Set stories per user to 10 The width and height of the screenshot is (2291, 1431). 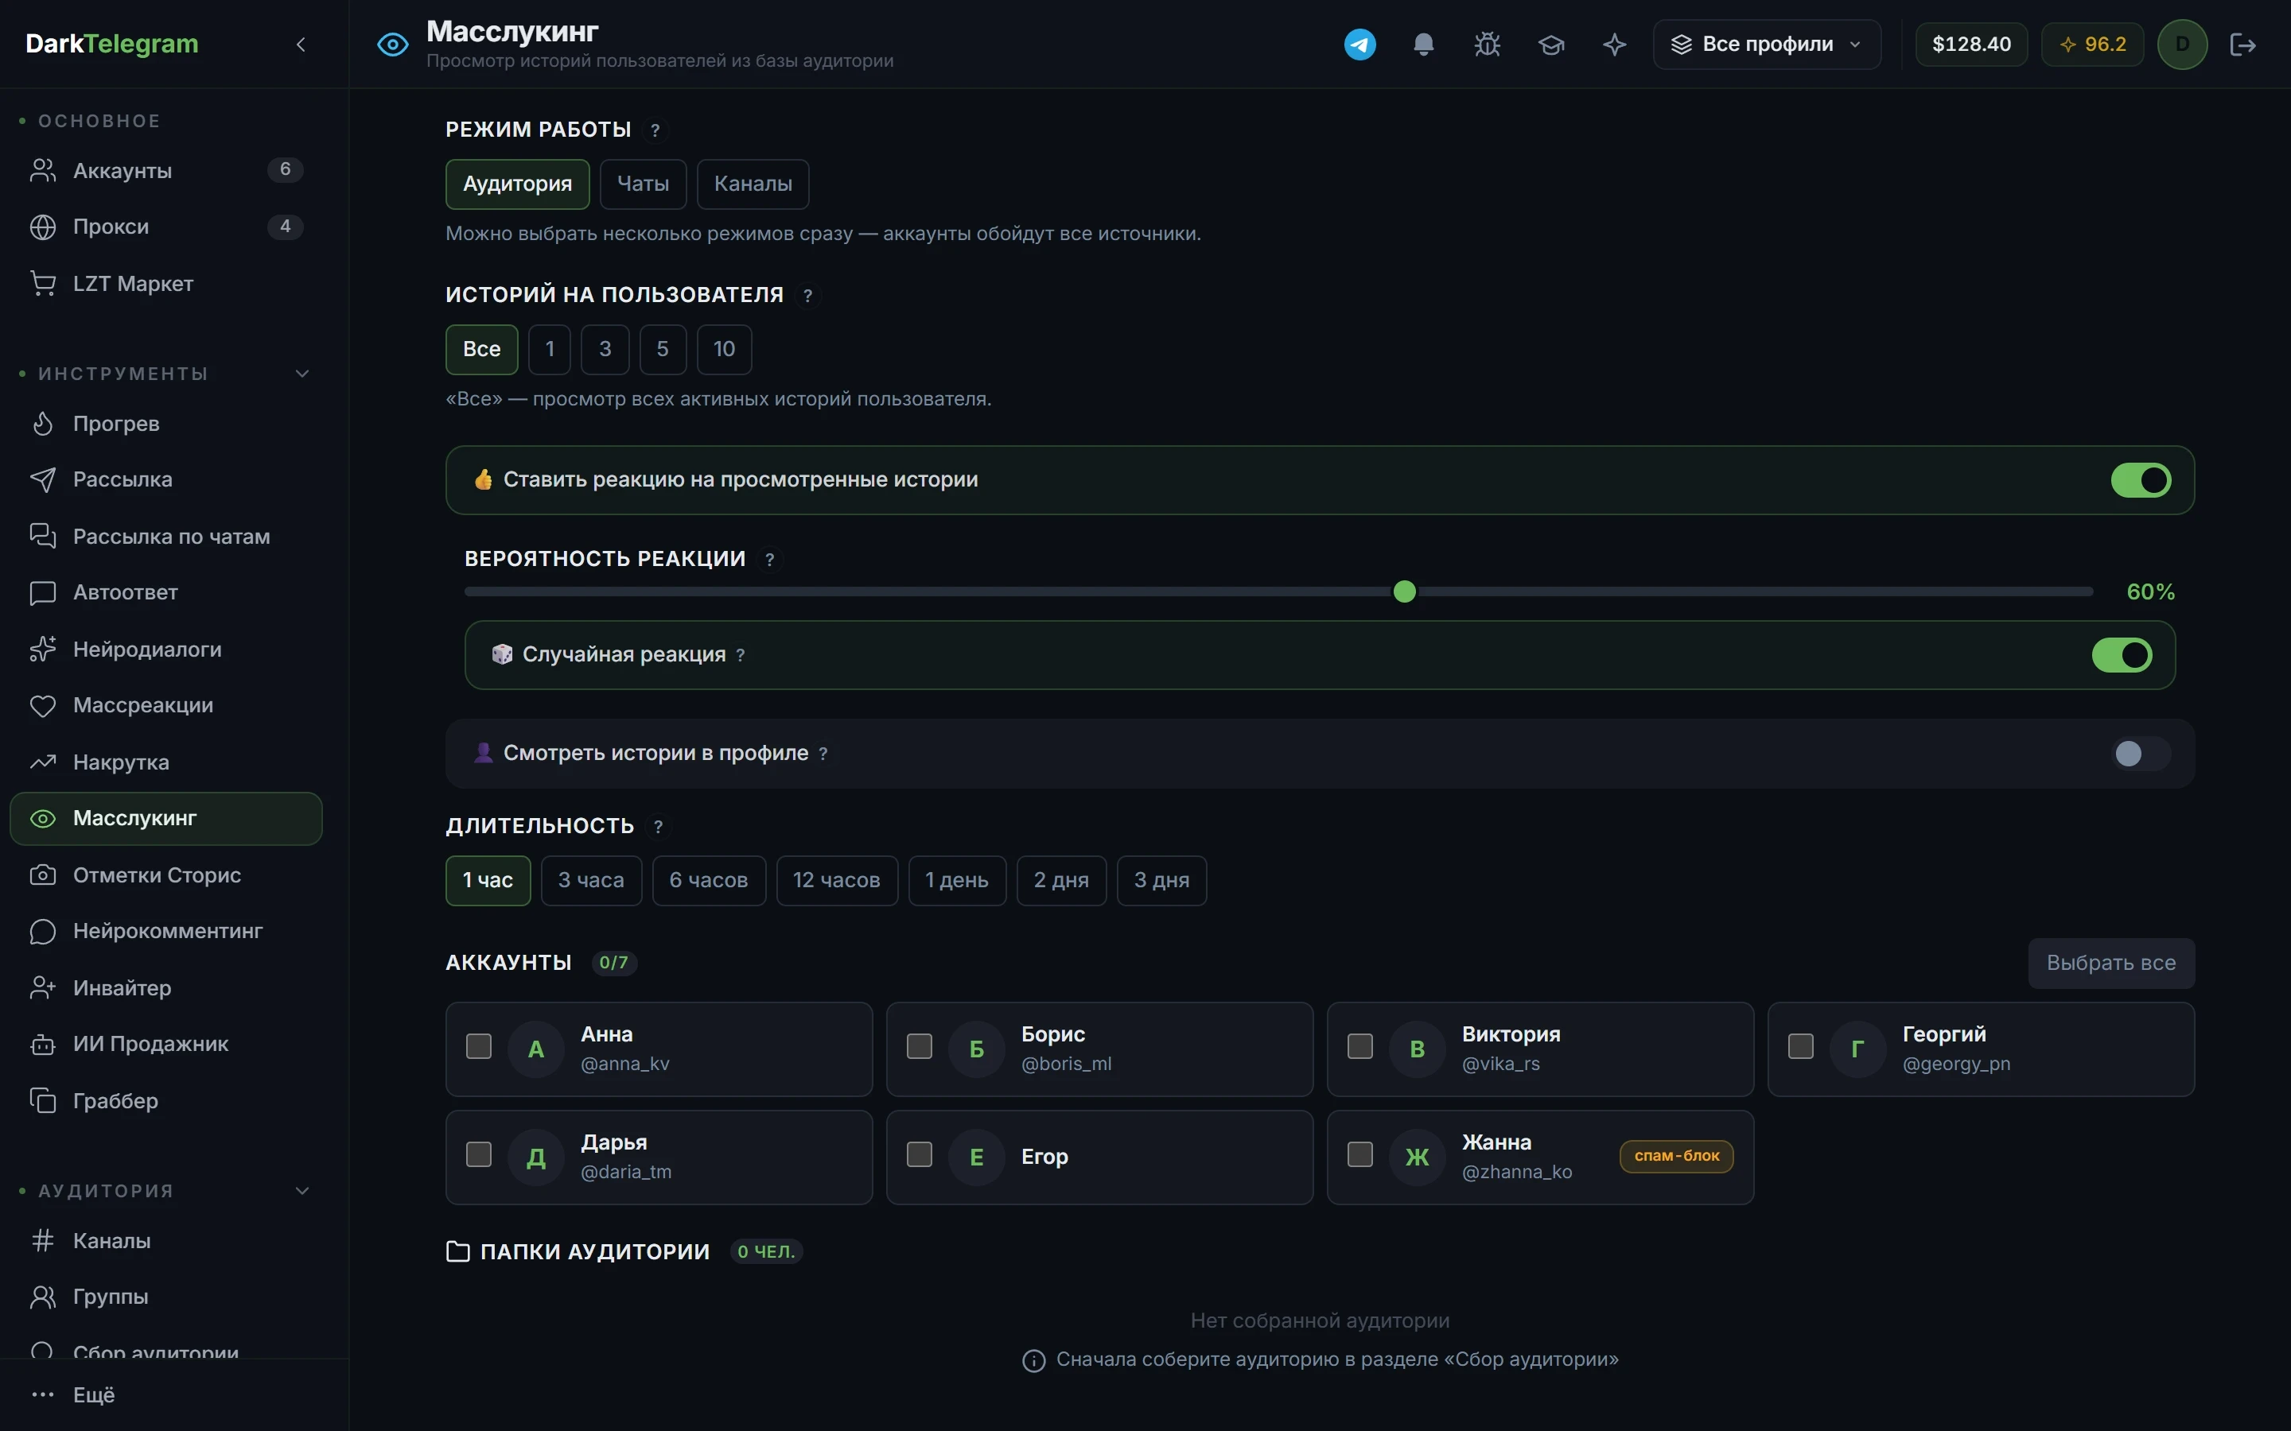(x=724, y=349)
